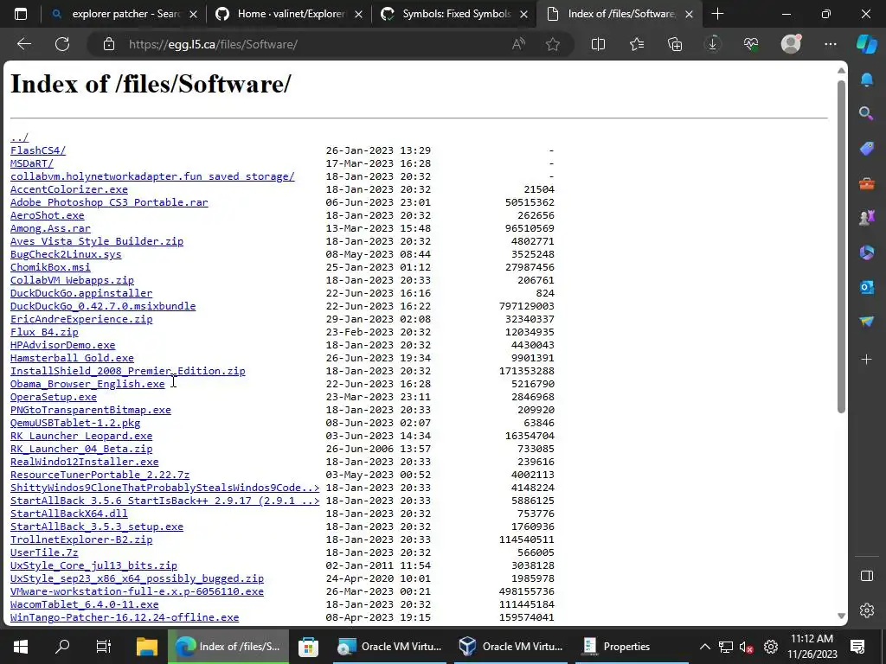The image size is (886, 664).
Task: Click the site lock icon
Action: 109,44
